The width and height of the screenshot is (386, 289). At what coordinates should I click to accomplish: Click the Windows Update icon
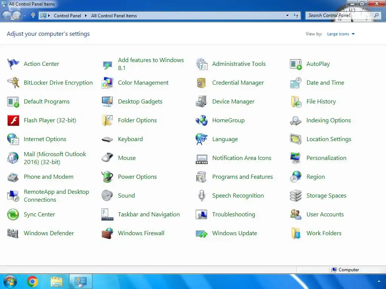point(202,234)
